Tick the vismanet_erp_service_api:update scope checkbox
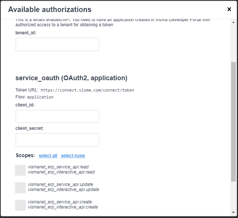This screenshot has height=218, width=238. (x=20, y=188)
